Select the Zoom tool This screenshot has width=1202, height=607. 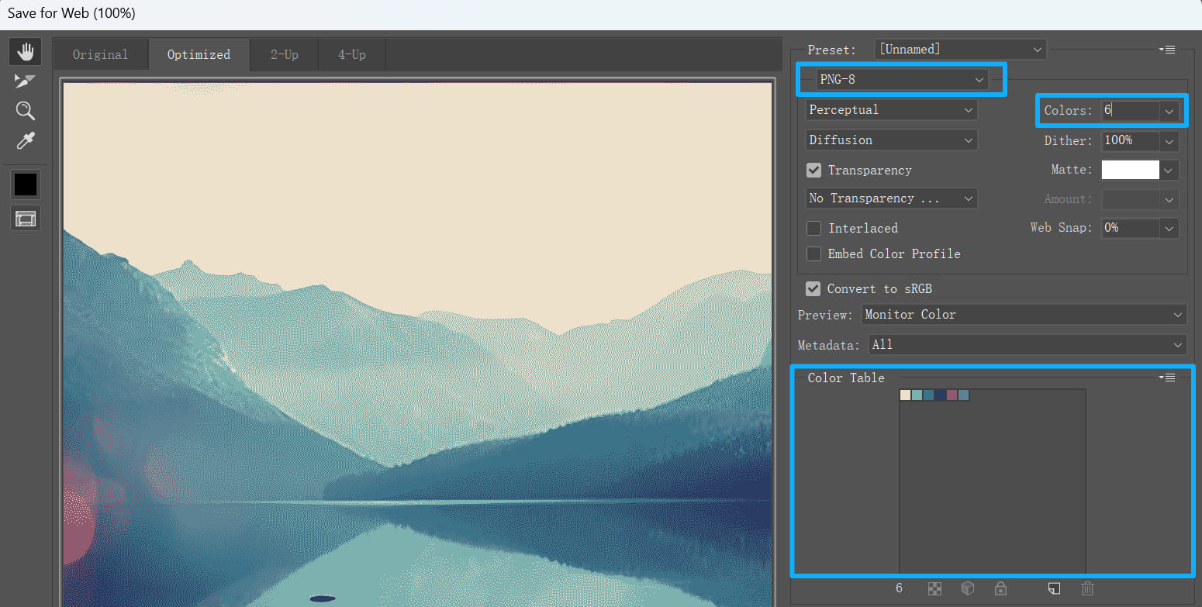[25, 111]
